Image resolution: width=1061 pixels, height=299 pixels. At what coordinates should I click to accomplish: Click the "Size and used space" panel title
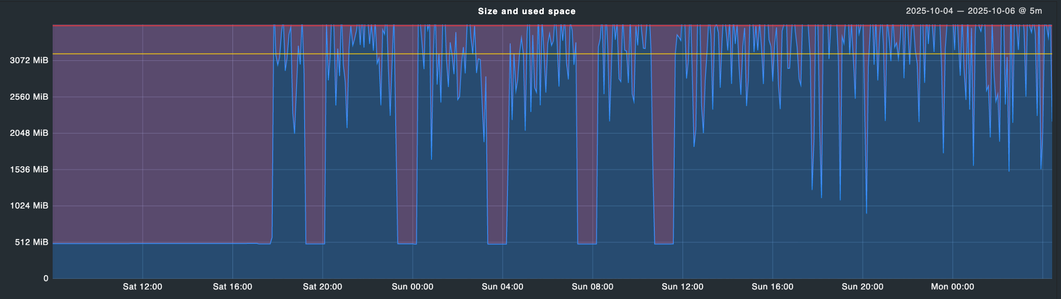coord(527,11)
